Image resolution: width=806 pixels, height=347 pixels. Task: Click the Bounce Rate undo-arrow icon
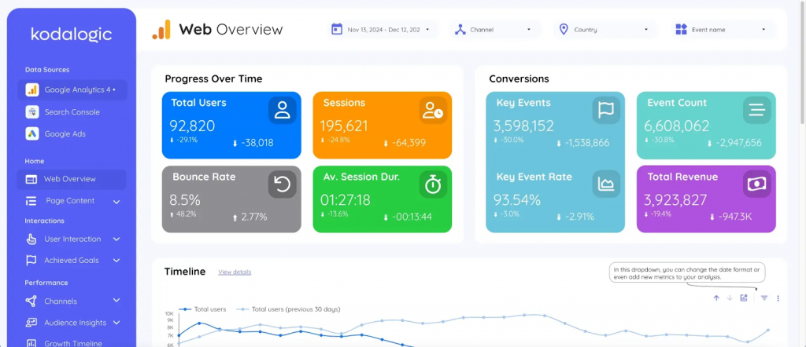click(281, 184)
